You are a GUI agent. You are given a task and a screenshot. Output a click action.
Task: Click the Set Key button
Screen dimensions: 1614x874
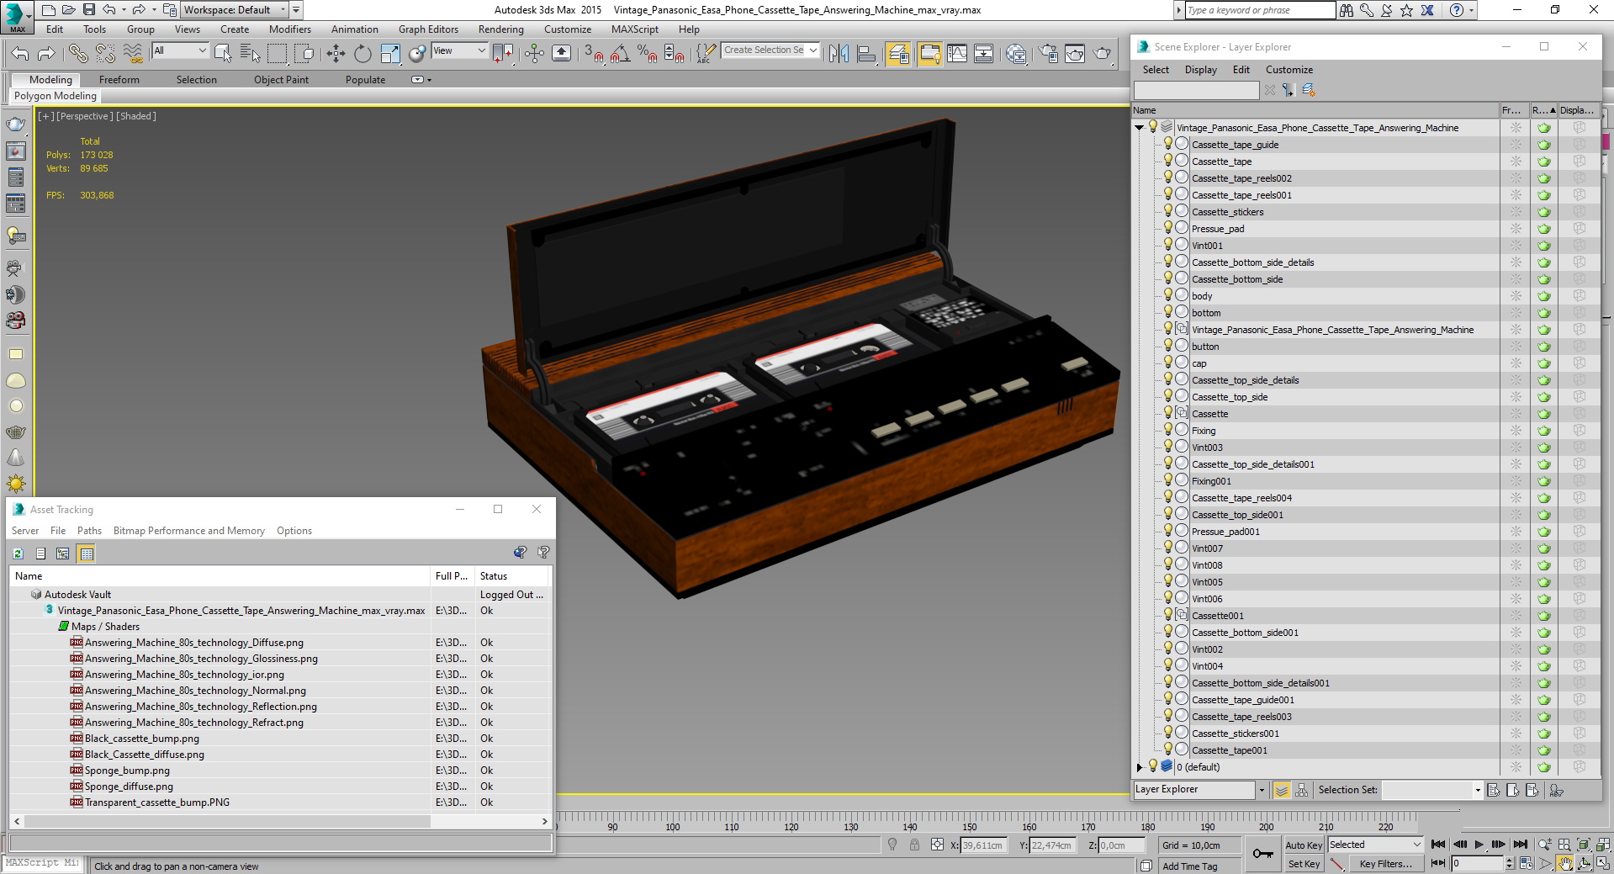[x=1304, y=864]
